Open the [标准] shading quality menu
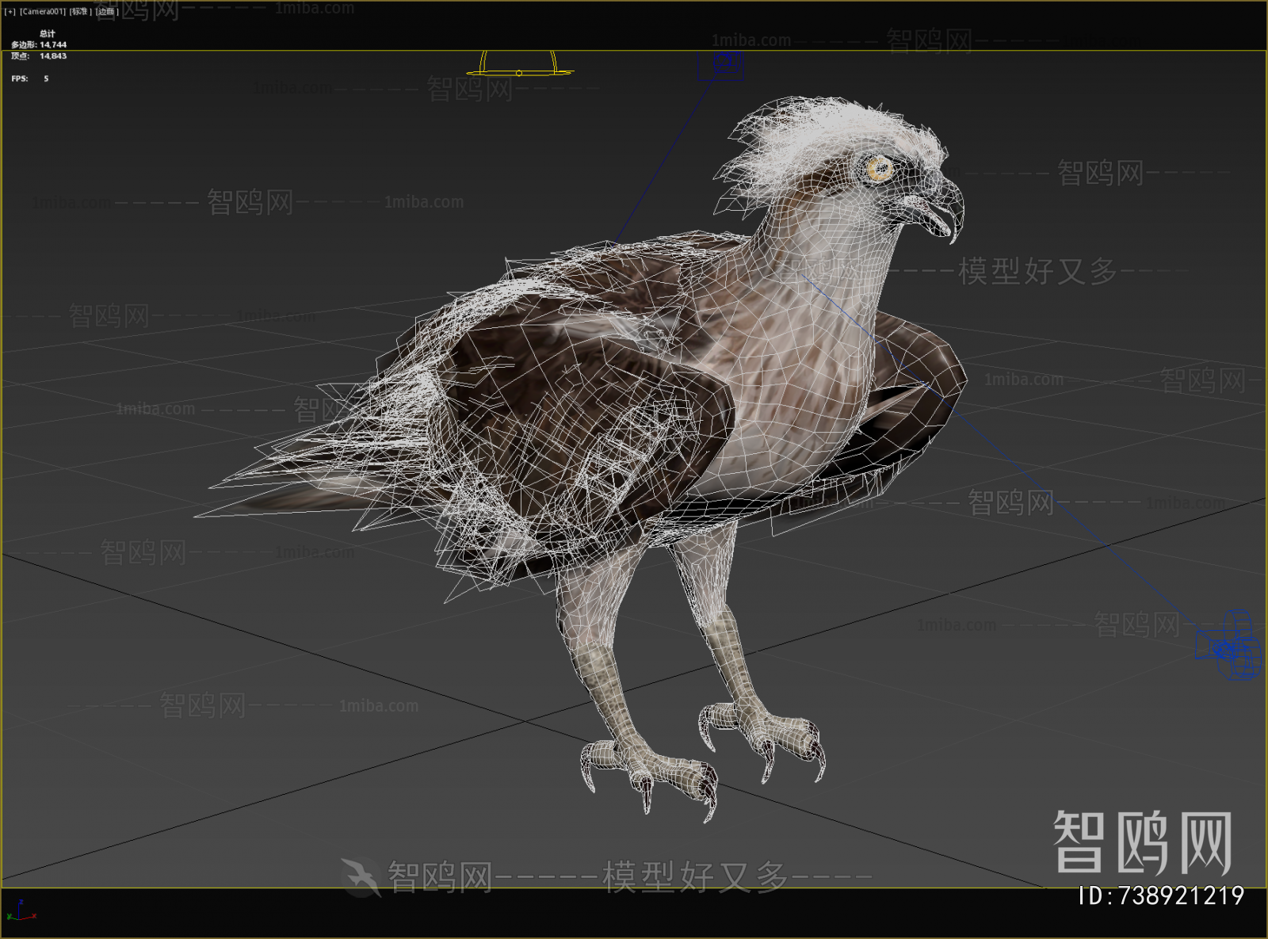The width and height of the screenshot is (1268, 939). pos(80,12)
